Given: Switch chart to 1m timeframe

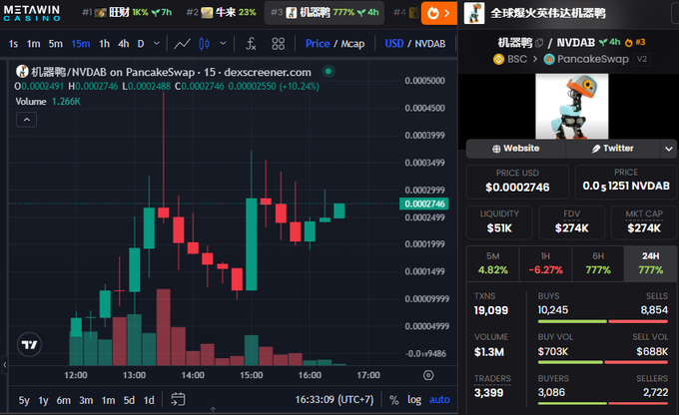Looking at the screenshot, I should 33,44.
